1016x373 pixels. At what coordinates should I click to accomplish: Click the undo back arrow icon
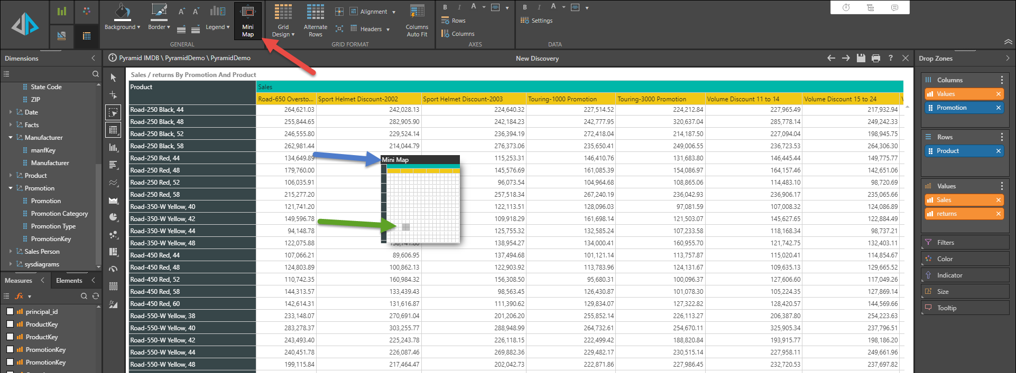pos(831,58)
